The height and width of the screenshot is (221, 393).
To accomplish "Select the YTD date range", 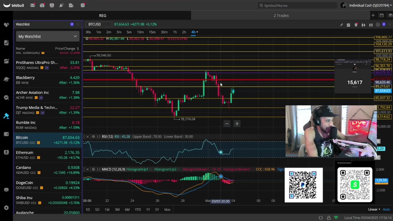I will 138,209.
